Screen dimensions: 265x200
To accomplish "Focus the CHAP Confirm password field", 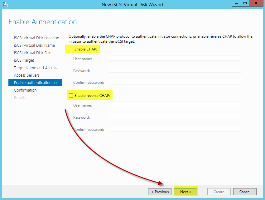I will tap(175, 82).
